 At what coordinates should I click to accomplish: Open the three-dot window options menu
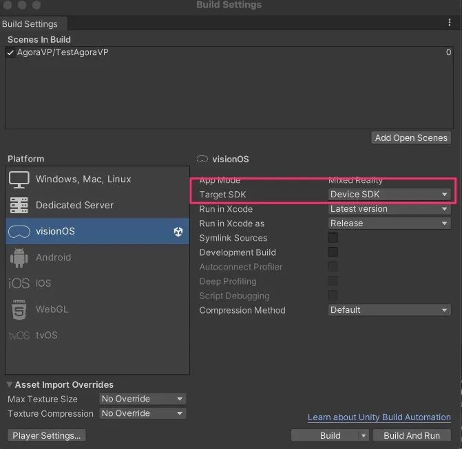[x=450, y=23]
